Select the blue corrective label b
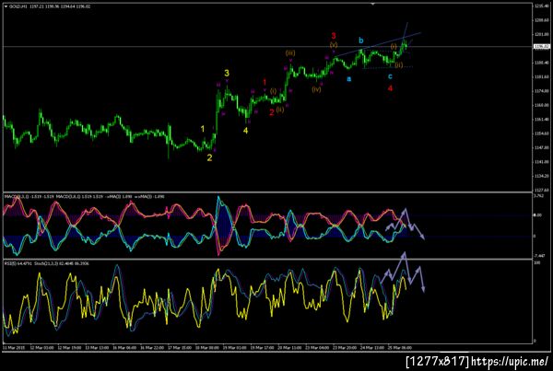 pos(360,41)
